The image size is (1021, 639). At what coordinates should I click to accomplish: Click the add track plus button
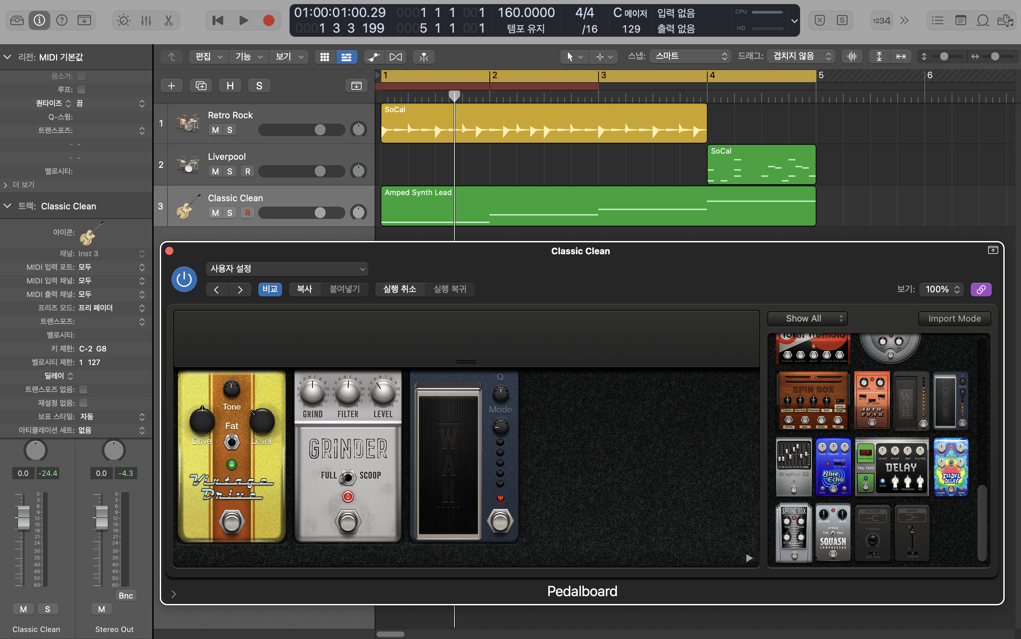(172, 86)
